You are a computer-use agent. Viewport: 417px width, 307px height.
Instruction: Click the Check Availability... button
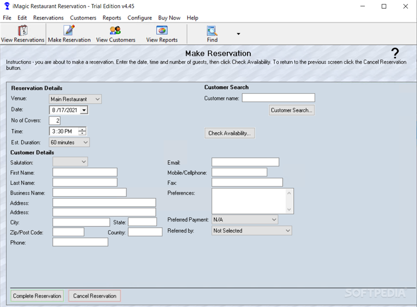point(229,133)
